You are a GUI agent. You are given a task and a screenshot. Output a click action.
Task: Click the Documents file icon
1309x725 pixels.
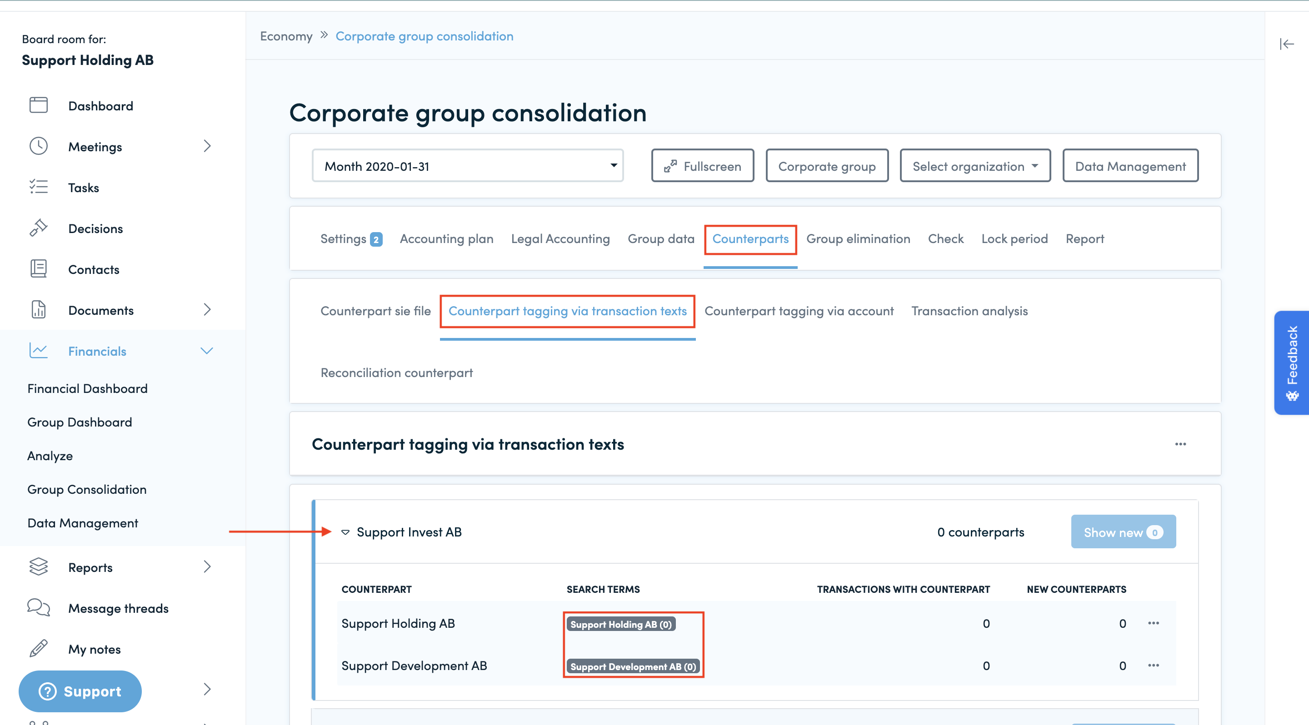click(38, 310)
